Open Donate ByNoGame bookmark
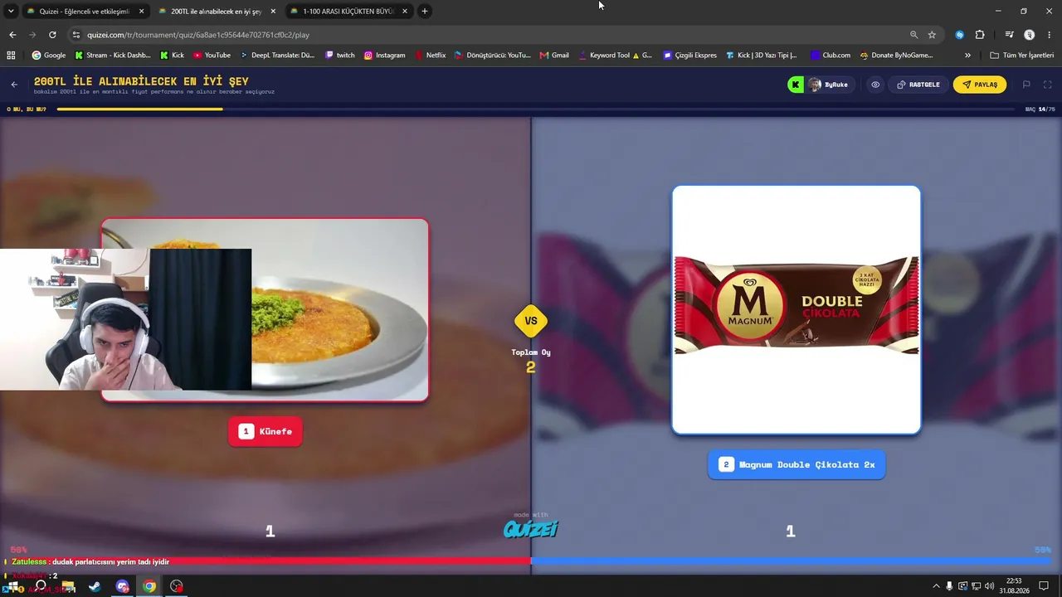 (x=896, y=56)
